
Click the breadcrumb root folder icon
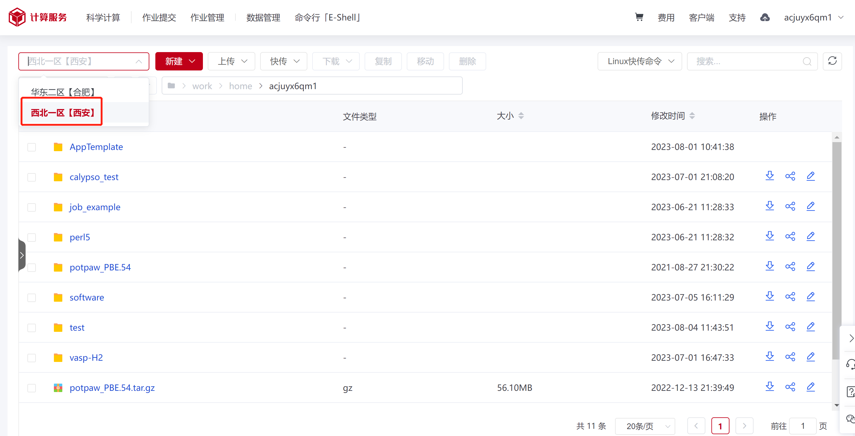click(x=171, y=86)
